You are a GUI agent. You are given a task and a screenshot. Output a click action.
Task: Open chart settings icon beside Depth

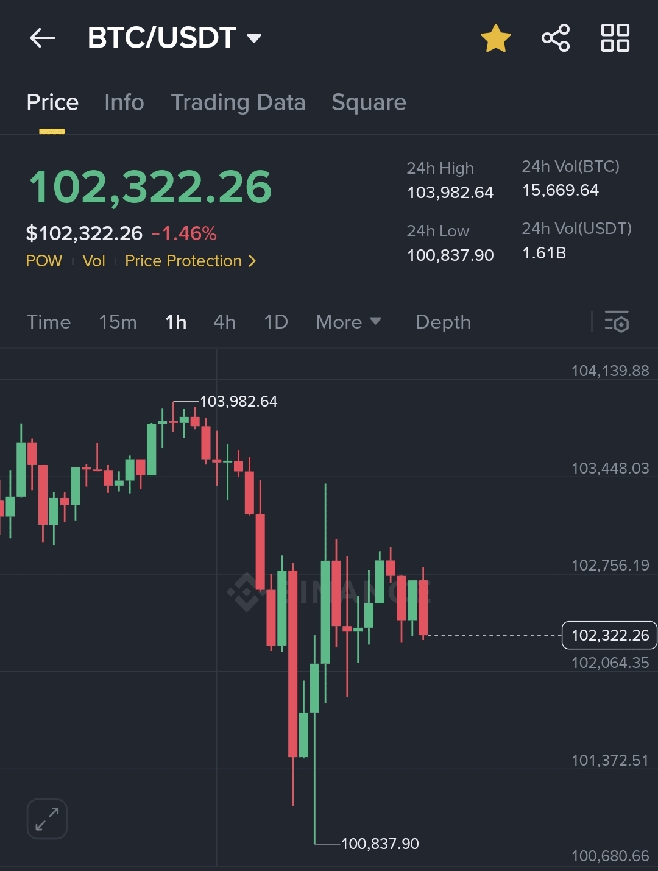617,322
